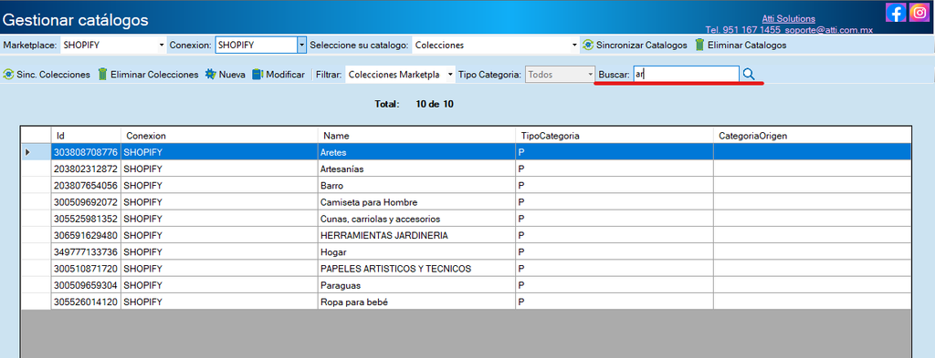This screenshot has width=935, height=358.
Task: Click Id cell 300509692072
Action: pyautogui.click(x=86, y=202)
